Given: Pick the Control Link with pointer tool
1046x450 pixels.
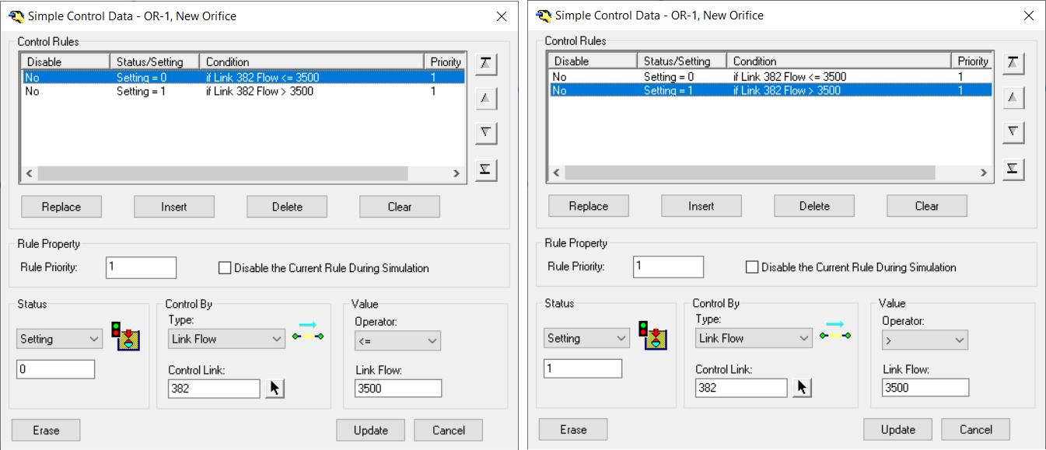Looking at the screenshot, I should (x=274, y=387).
